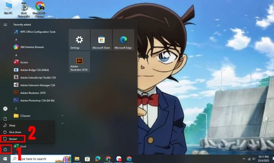
Task: Expand the chevron below CCleaner's chevron
Action: [62, 123]
